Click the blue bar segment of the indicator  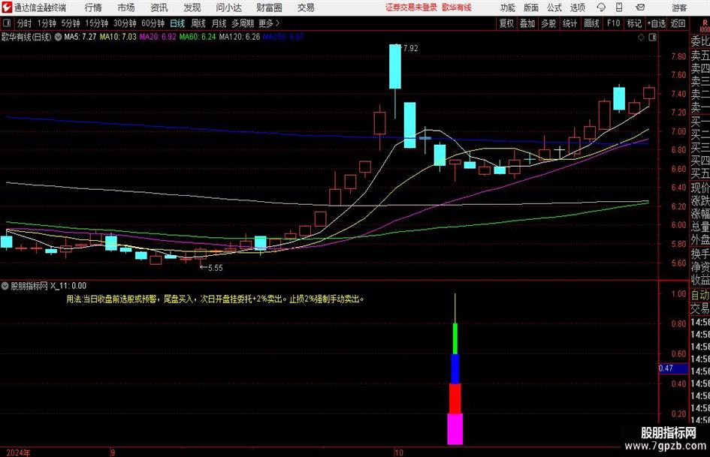pyautogui.click(x=455, y=368)
